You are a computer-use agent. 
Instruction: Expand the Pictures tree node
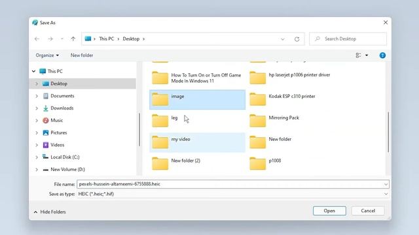37,133
